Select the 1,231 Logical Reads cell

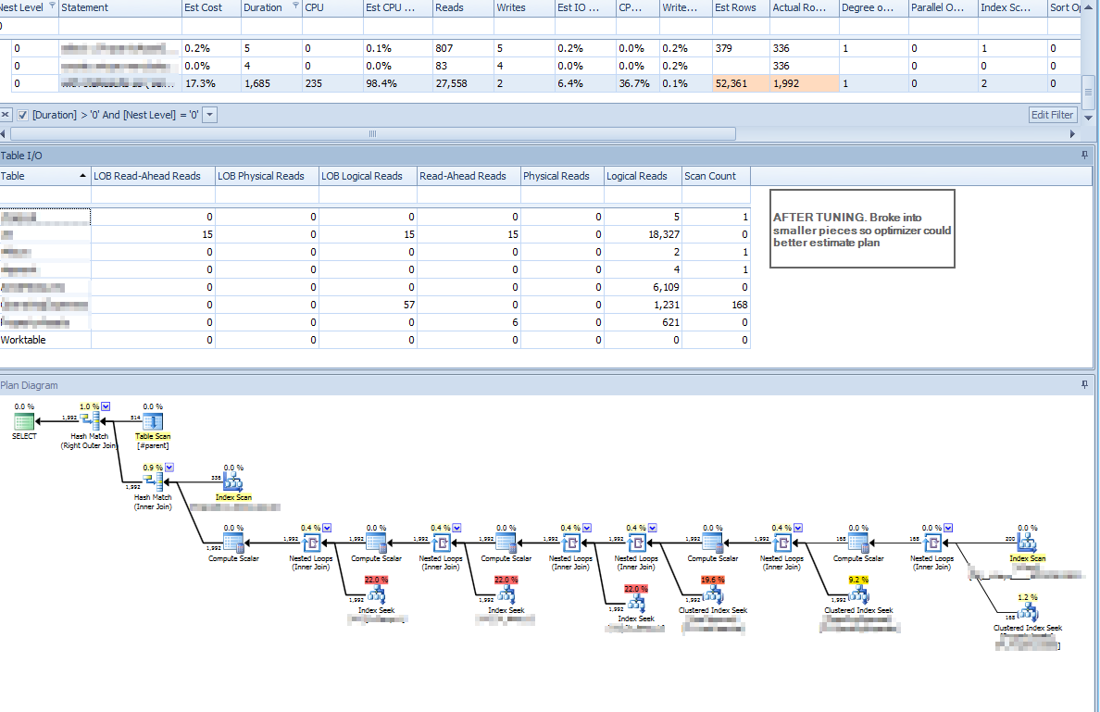pyautogui.click(x=643, y=305)
